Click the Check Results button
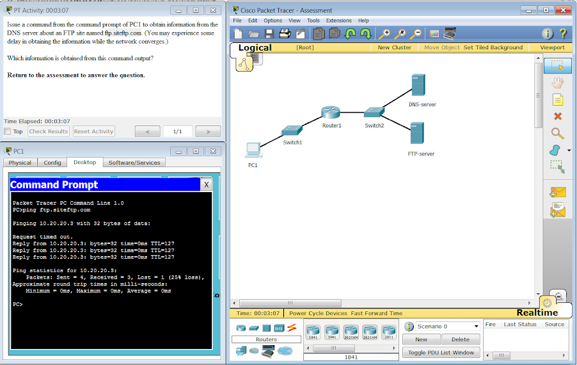The image size is (577, 365). point(48,131)
